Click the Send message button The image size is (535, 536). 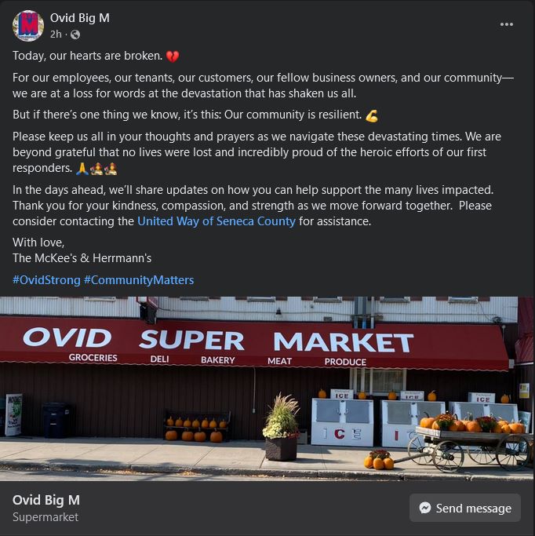tap(465, 508)
